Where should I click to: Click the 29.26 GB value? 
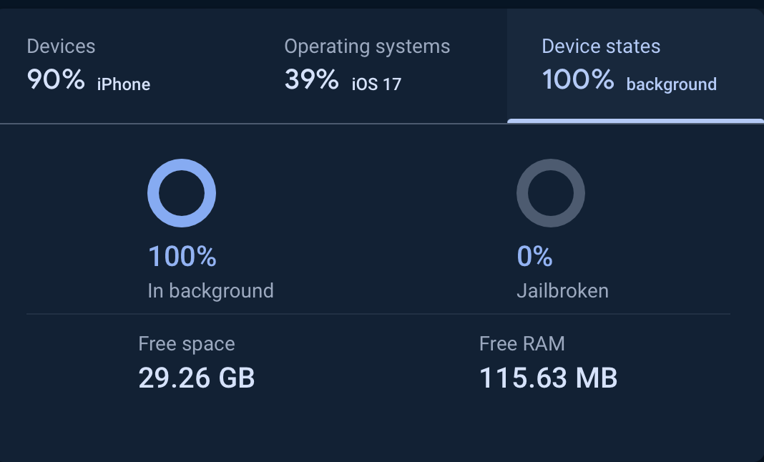point(197,378)
